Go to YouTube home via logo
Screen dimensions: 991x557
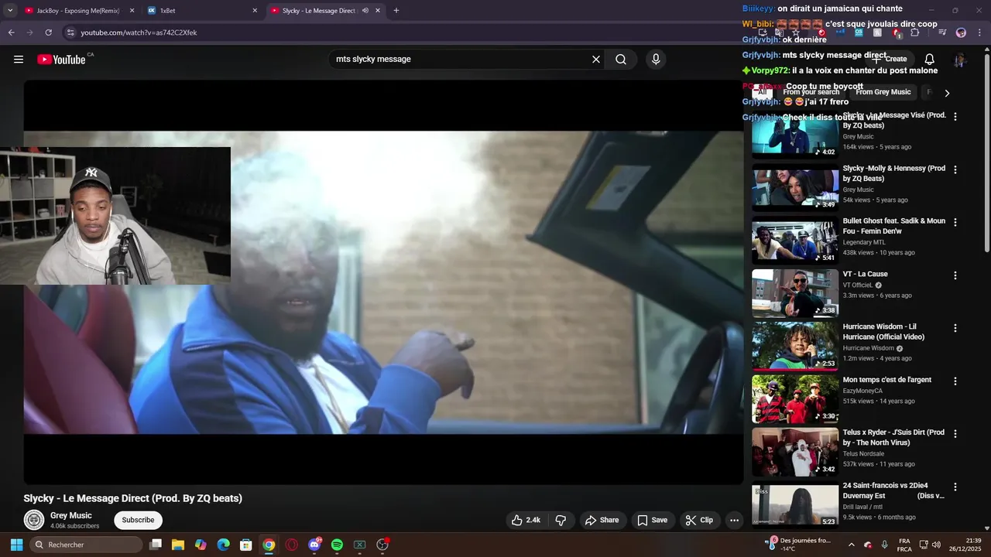(61, 60)
